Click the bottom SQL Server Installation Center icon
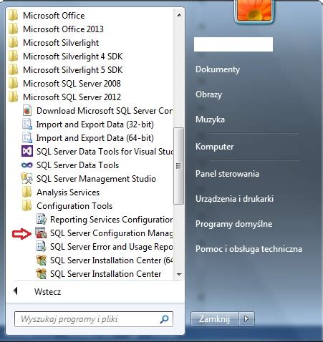Image resolution: width=323 pixels, height=342 pixels. click(41, 273)
